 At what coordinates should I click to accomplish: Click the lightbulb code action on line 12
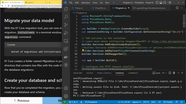(83, 51)
